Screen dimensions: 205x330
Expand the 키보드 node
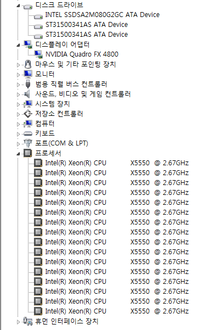[x=19, y=134]
